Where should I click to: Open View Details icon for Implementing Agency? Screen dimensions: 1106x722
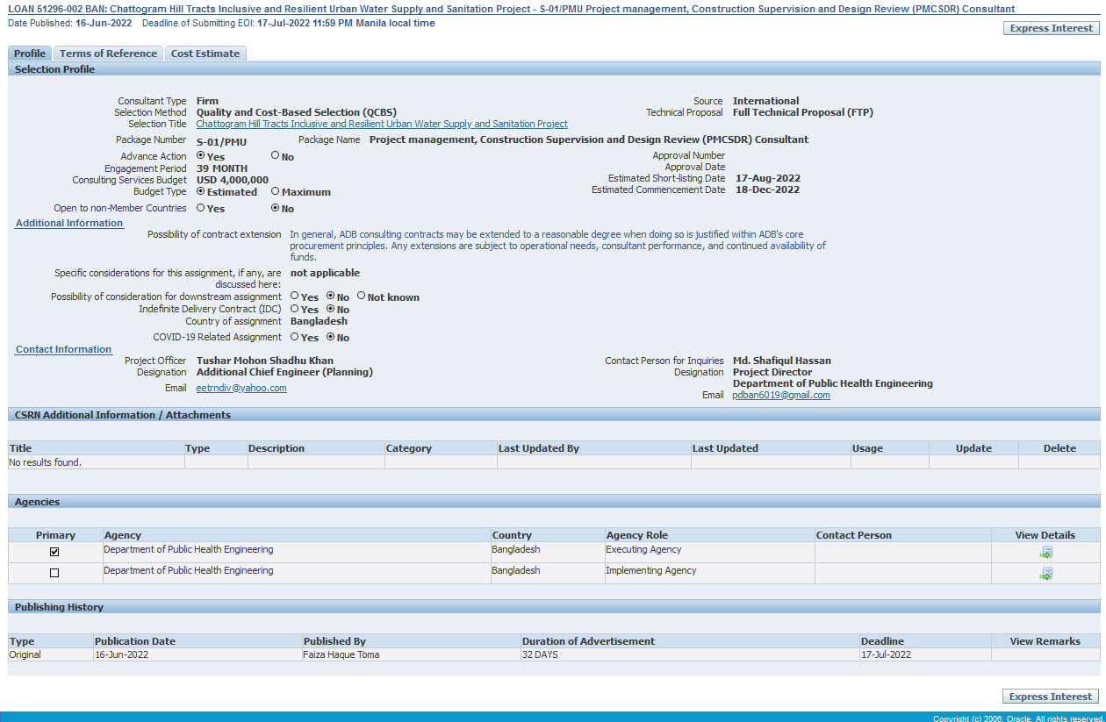click(1045, 574)
